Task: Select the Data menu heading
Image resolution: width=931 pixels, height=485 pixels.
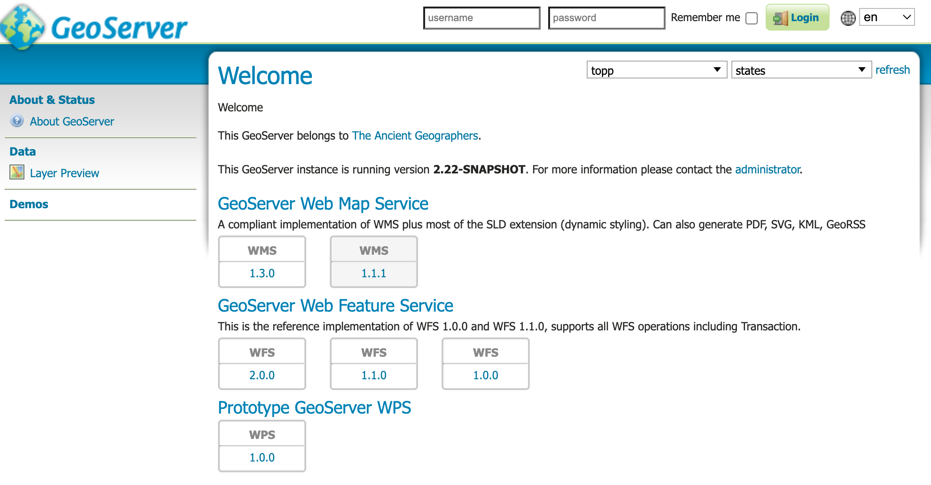Action: [x=23, y=151]
